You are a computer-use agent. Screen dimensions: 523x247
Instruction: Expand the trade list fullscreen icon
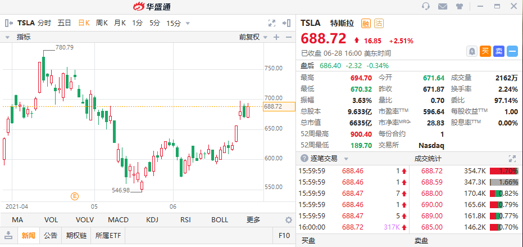512,159
